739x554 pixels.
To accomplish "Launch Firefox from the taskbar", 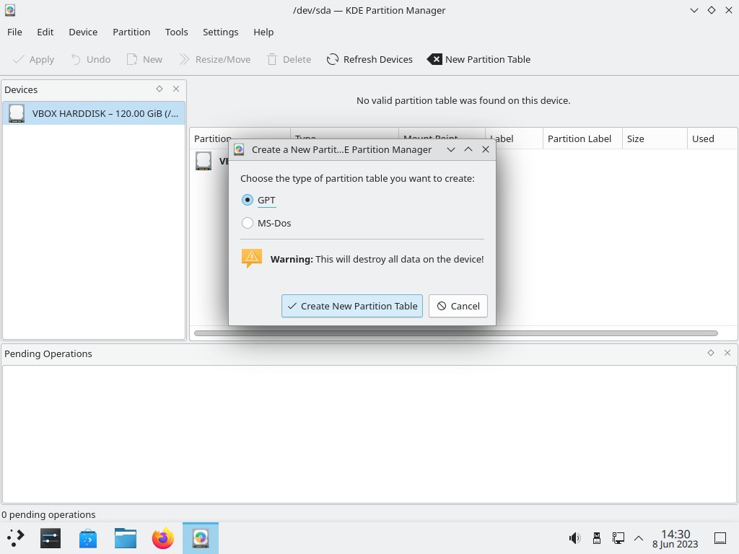I will [x=162, y=538].
